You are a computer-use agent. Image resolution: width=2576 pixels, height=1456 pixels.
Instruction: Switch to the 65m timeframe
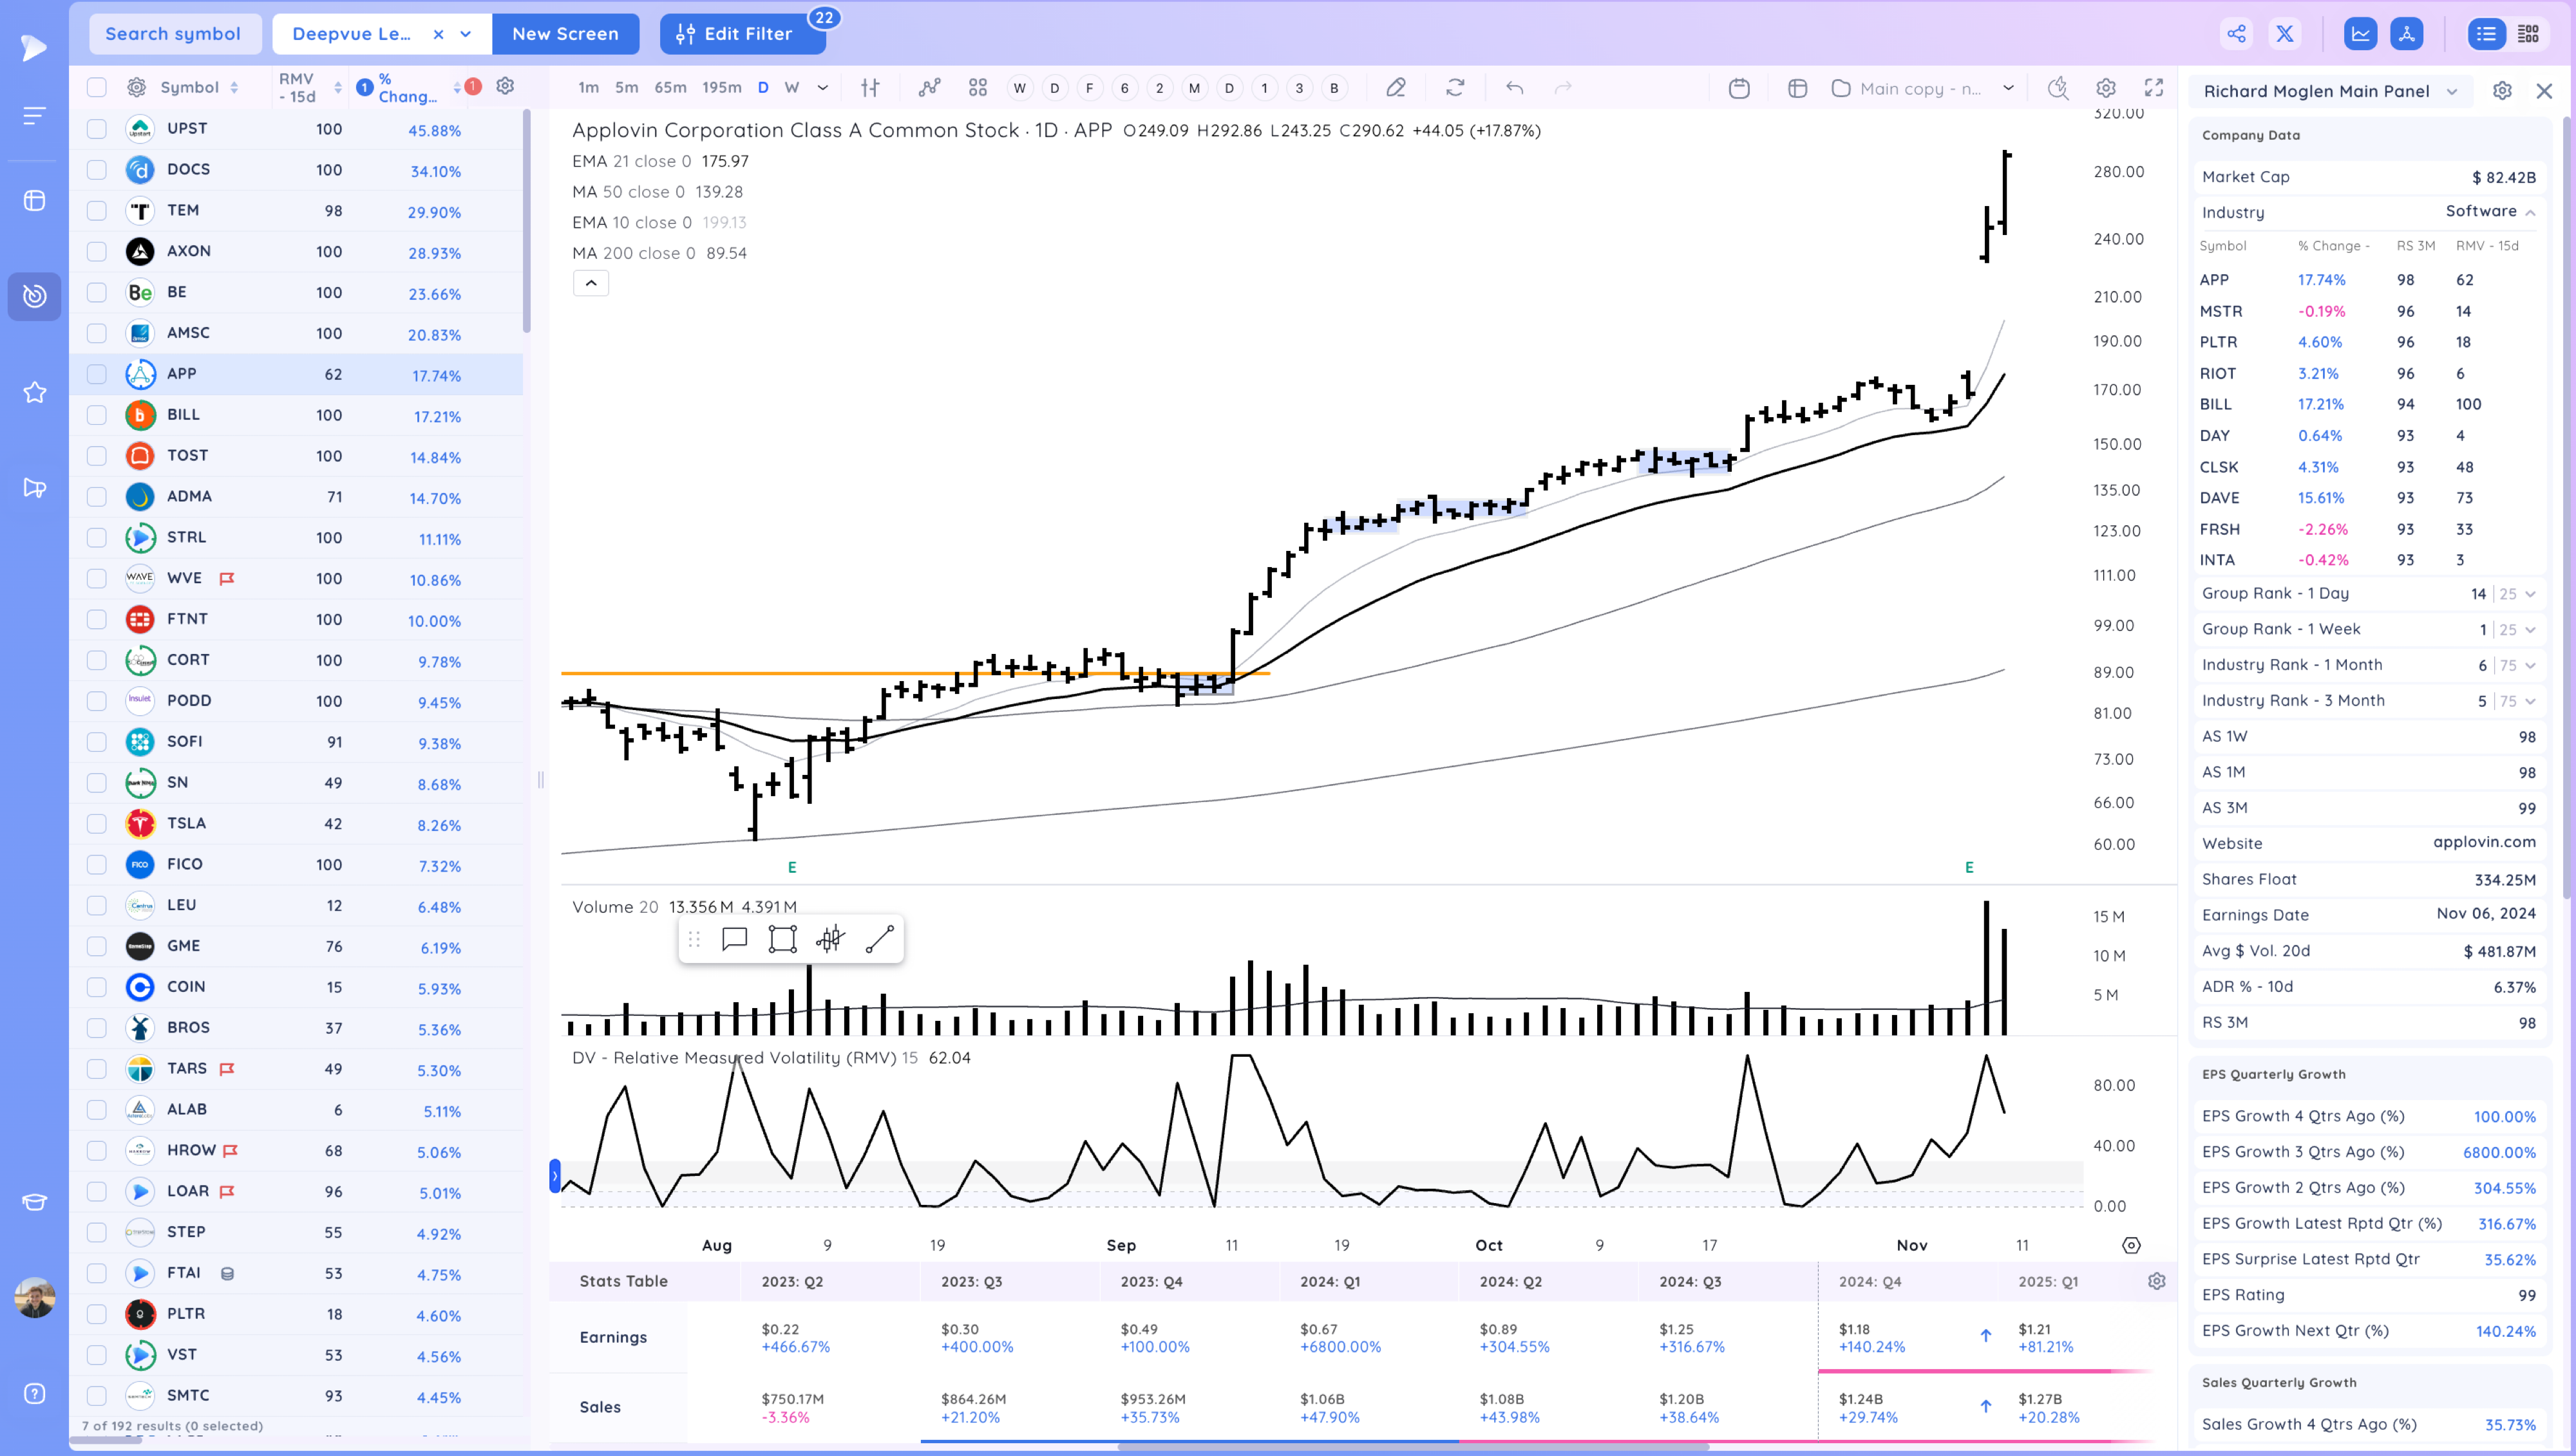tap(670, 88)
